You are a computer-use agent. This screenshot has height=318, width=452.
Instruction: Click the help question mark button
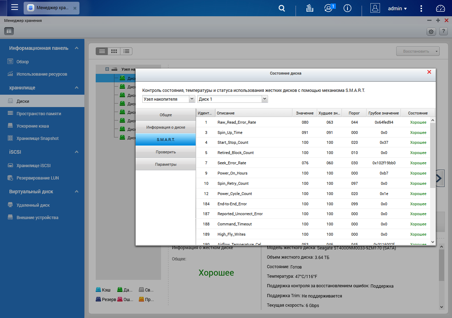coord(444,31)
